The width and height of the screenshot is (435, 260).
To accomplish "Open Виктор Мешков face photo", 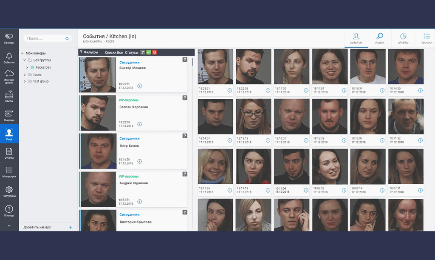I will tap(98, 75).
